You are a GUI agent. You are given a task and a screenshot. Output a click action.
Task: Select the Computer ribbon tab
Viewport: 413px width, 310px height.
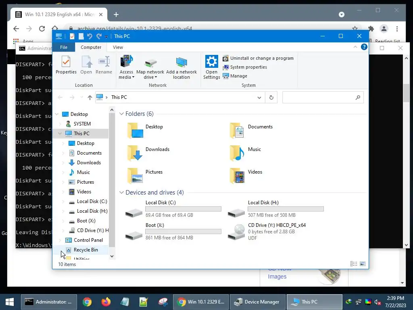point(91,47)
